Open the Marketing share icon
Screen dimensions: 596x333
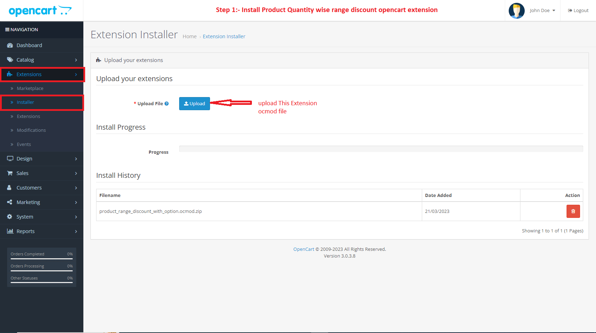coord(10,202)
